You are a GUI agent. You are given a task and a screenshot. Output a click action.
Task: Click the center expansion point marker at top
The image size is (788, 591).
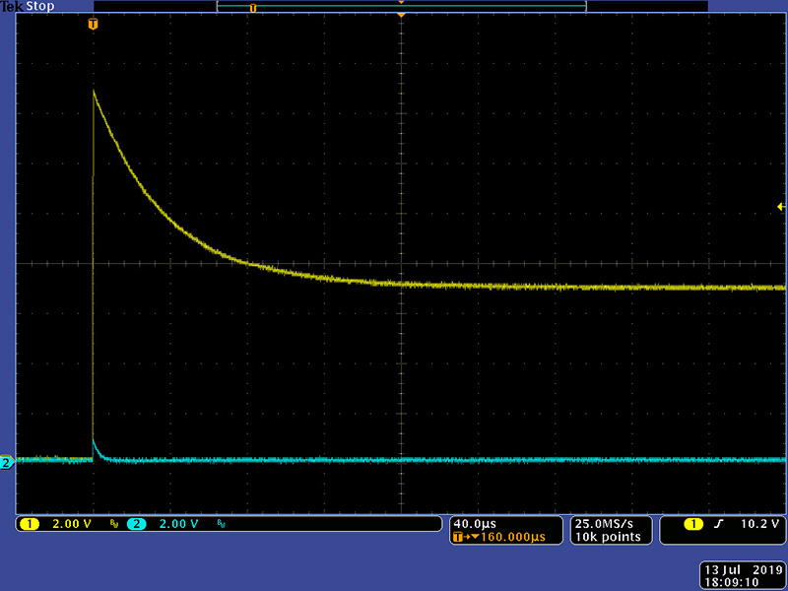pyautogui.click(x=401, y=16)
